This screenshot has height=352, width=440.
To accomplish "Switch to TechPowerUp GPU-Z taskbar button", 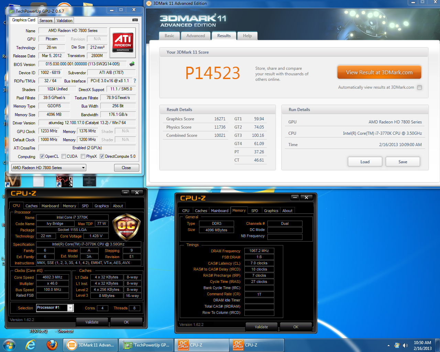I will click(146, 345).
